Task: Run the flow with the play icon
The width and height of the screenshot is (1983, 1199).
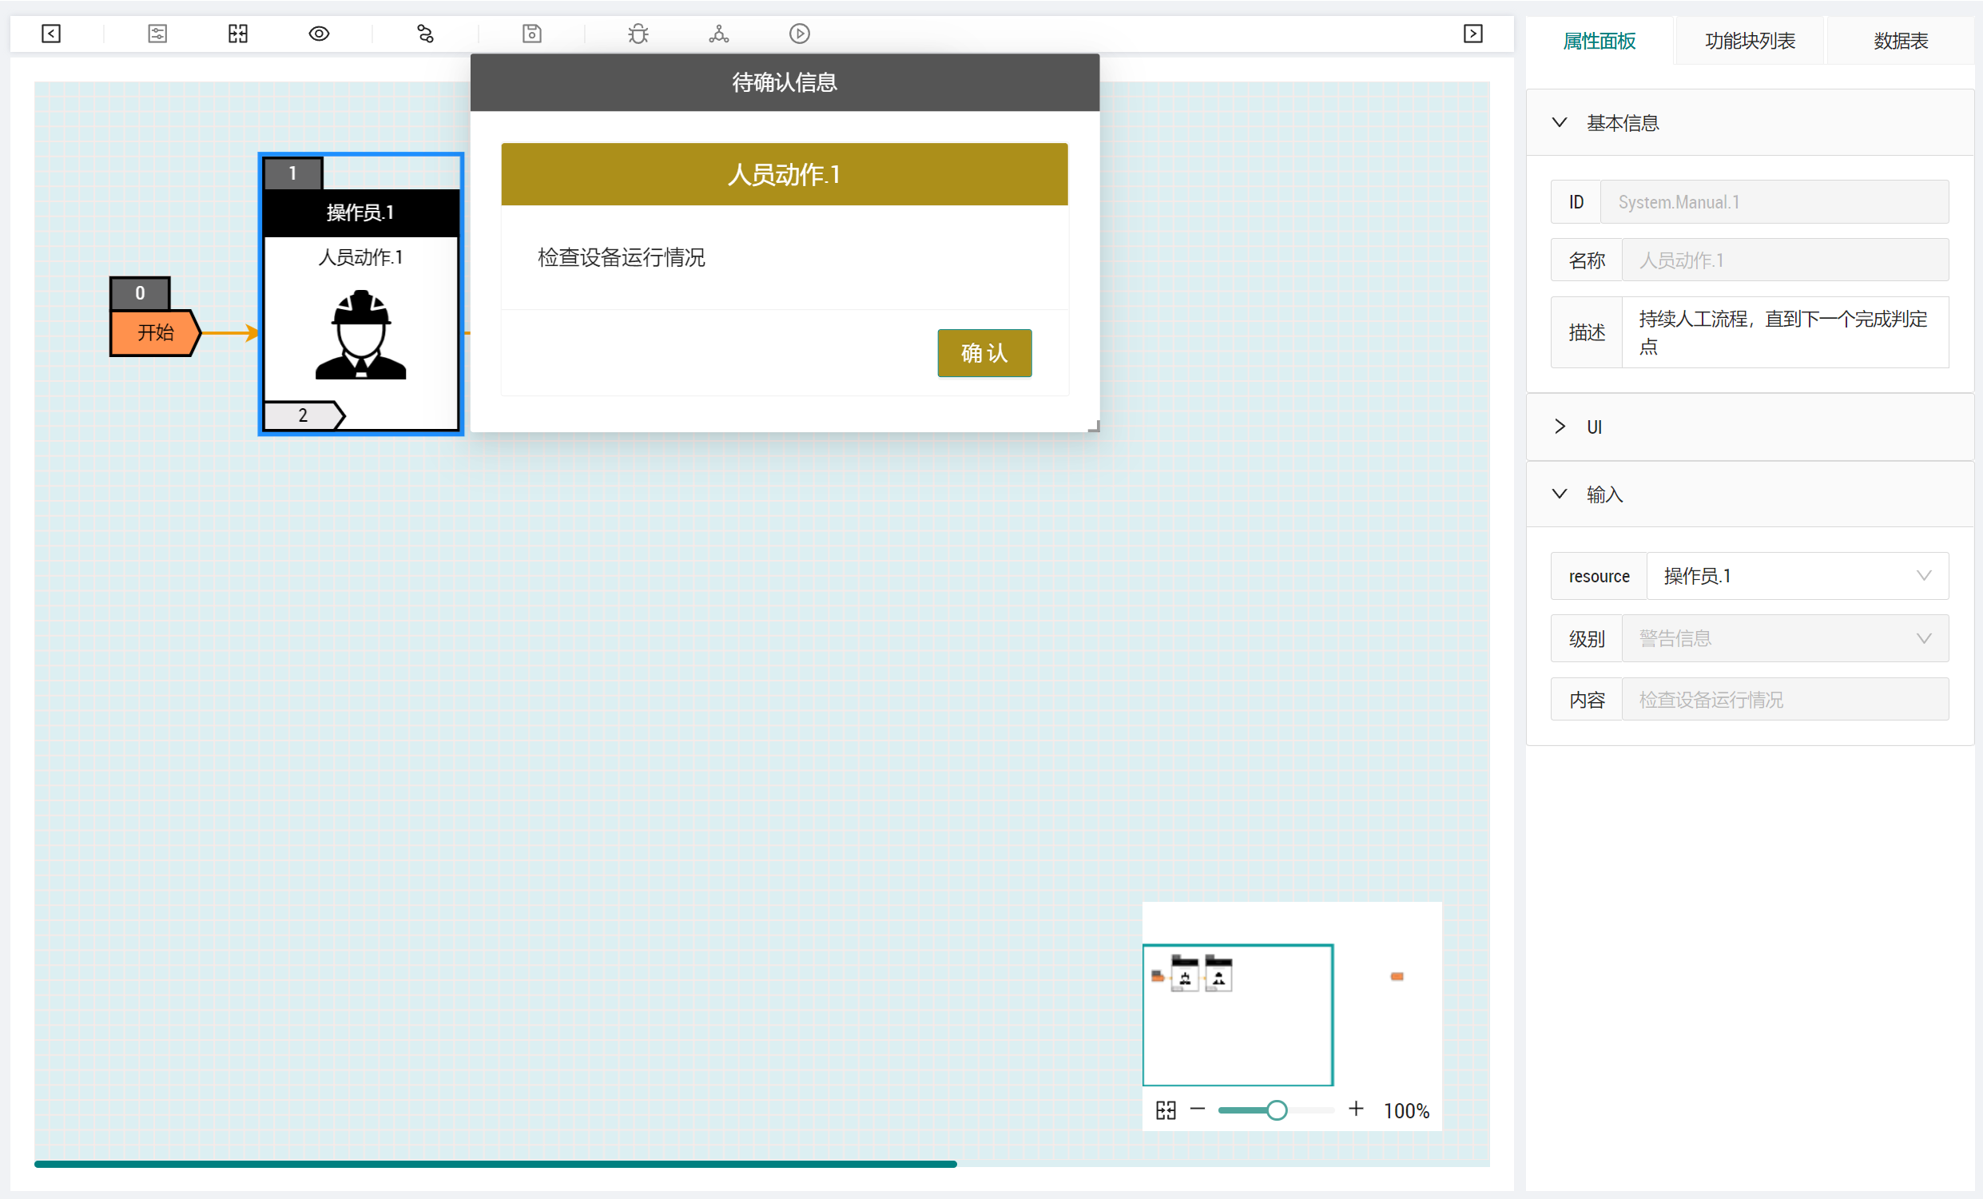Action: 798,34
